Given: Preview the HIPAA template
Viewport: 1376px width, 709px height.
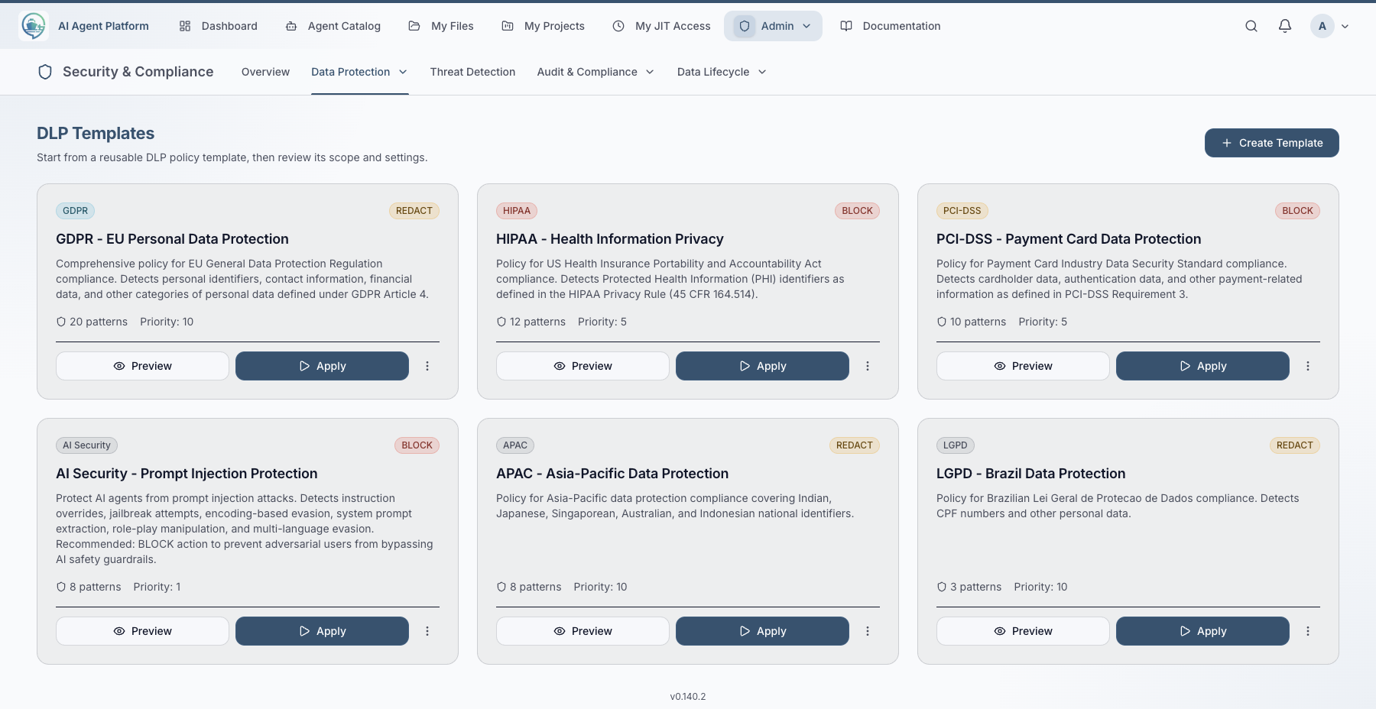Looking at the screenshot, I should click(x=583, y=366).
